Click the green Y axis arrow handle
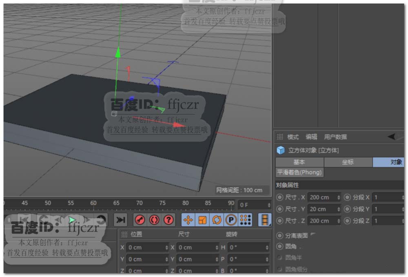Viewport: 408px width, 277px height. click(x=118, y=52)
